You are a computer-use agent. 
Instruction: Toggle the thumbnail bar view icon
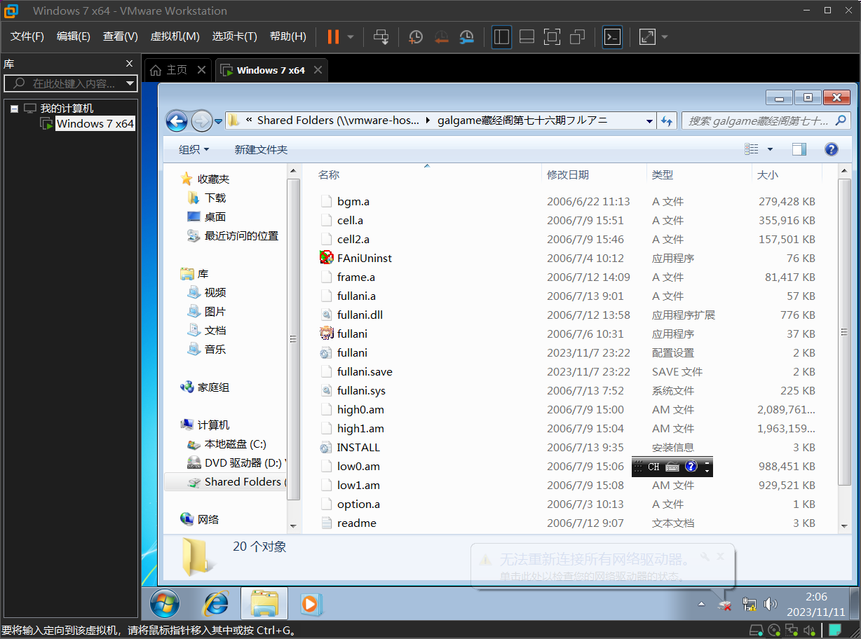click(527, 36)
